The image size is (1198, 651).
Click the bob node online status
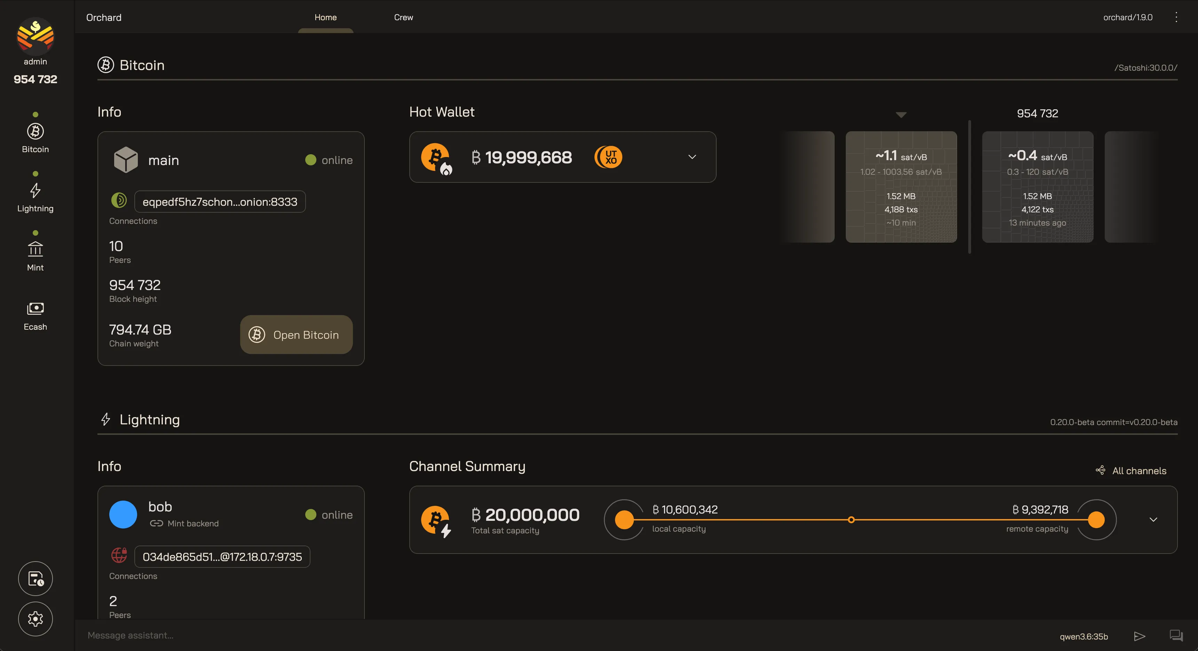(x=329, y=515)
